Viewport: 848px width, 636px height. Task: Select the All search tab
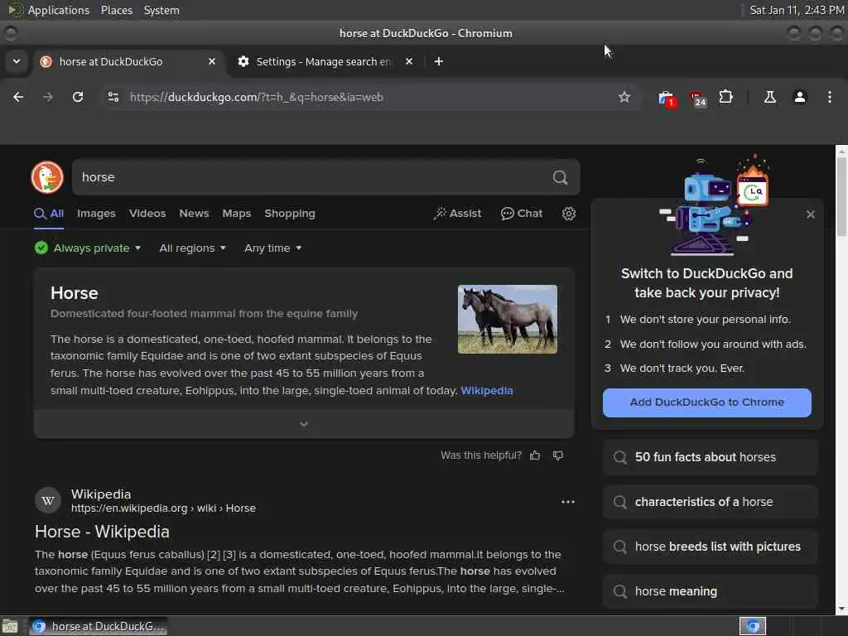pos(49,214)
